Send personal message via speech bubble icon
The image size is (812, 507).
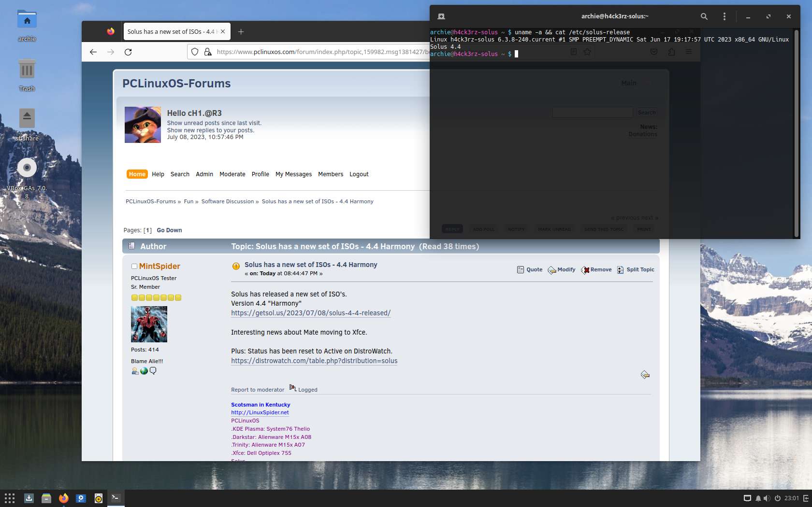[x=153, y=371]
